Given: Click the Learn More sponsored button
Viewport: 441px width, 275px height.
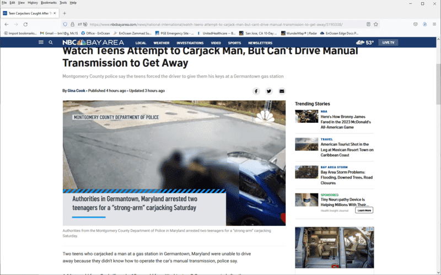Looking at the screenshot, I should click(364, 210).
